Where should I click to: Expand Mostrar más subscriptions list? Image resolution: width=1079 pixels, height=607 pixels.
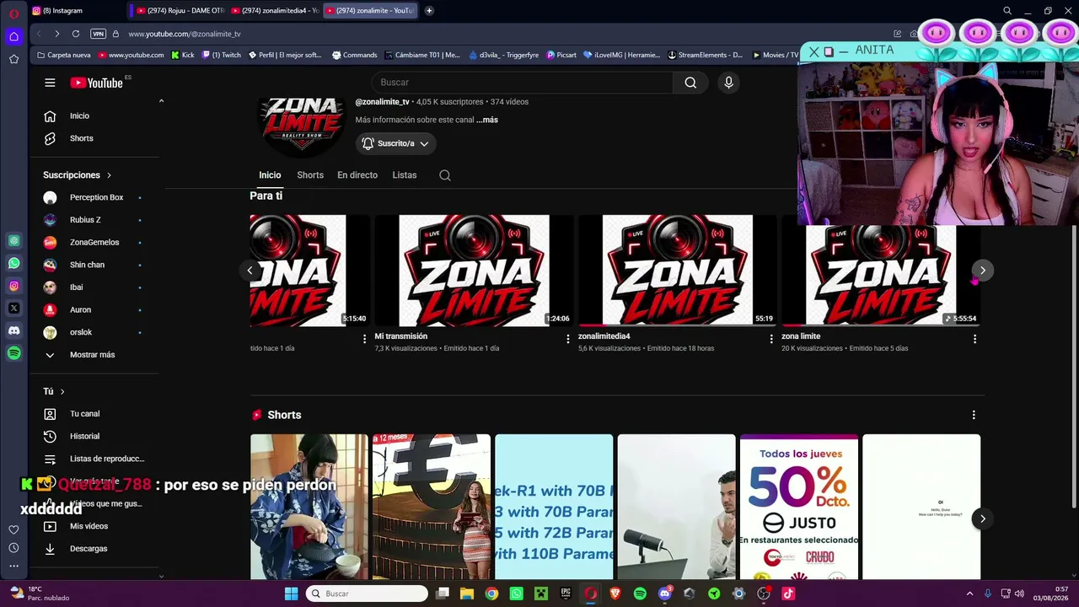tap(93, 355)
